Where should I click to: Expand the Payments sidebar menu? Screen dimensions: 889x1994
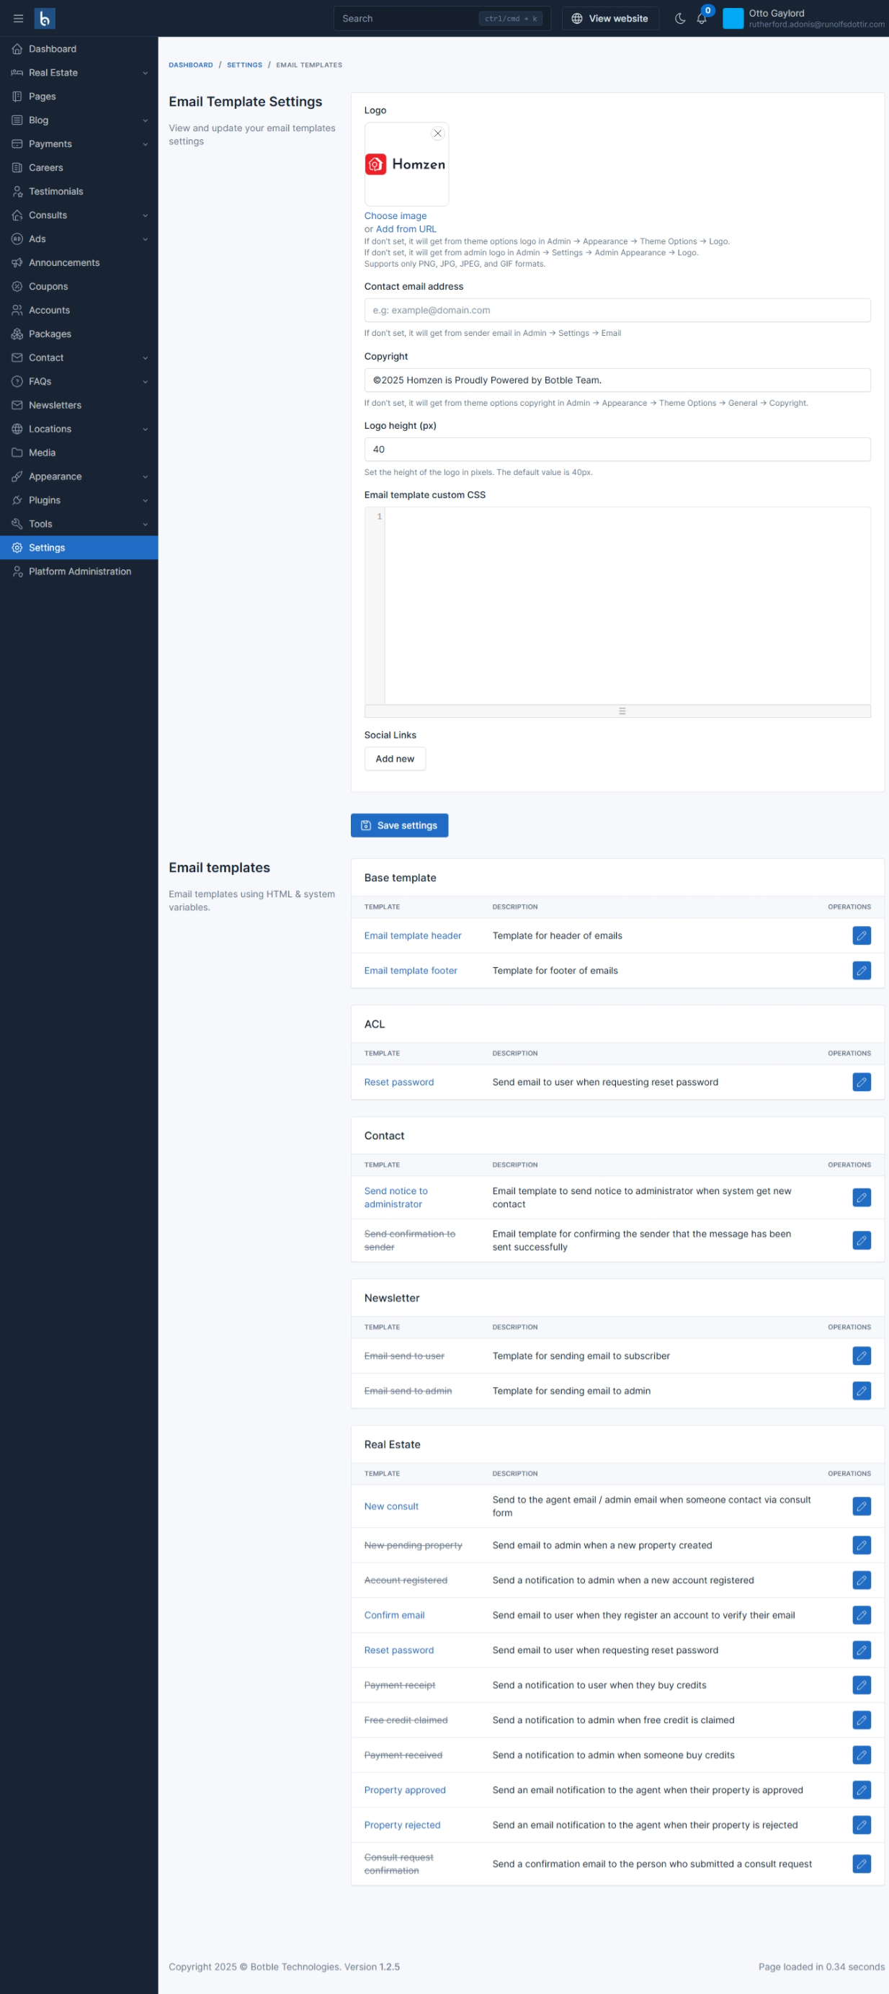click(x=79, y=144)
